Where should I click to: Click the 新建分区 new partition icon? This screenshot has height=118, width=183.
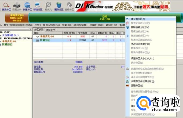[38, 6]
